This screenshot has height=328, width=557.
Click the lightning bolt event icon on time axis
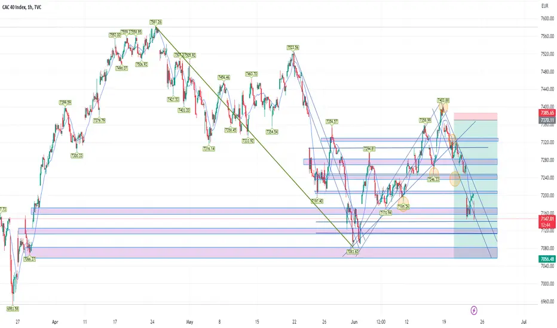click(x=473, y=311)
